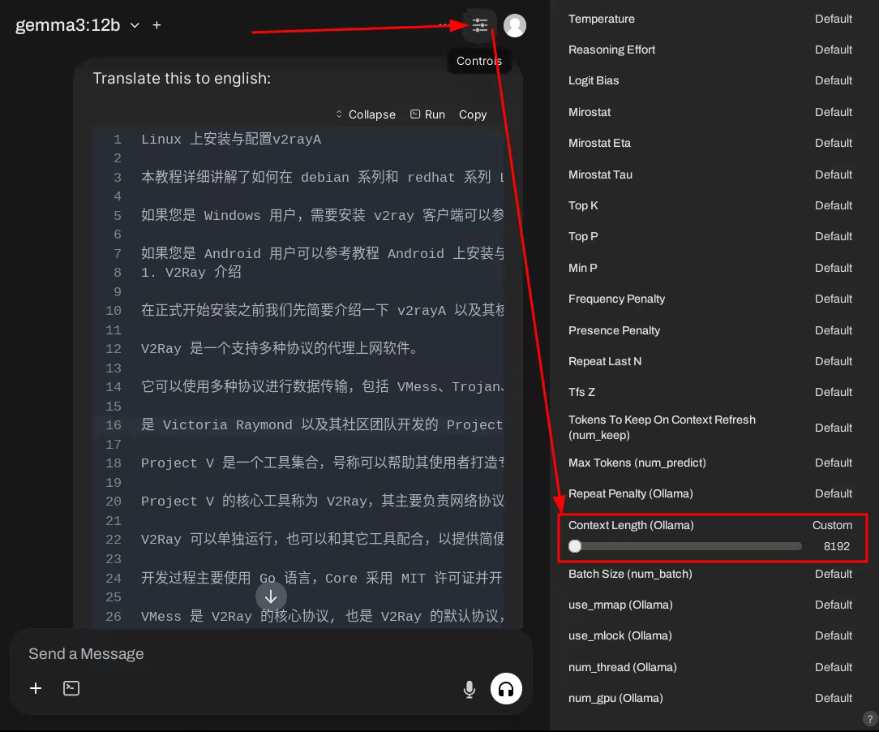The width and height of the screenshot is (879, 732).
Task: Click the plus icon beside model name
Action: pyautogui.click(x=157, y=25)
